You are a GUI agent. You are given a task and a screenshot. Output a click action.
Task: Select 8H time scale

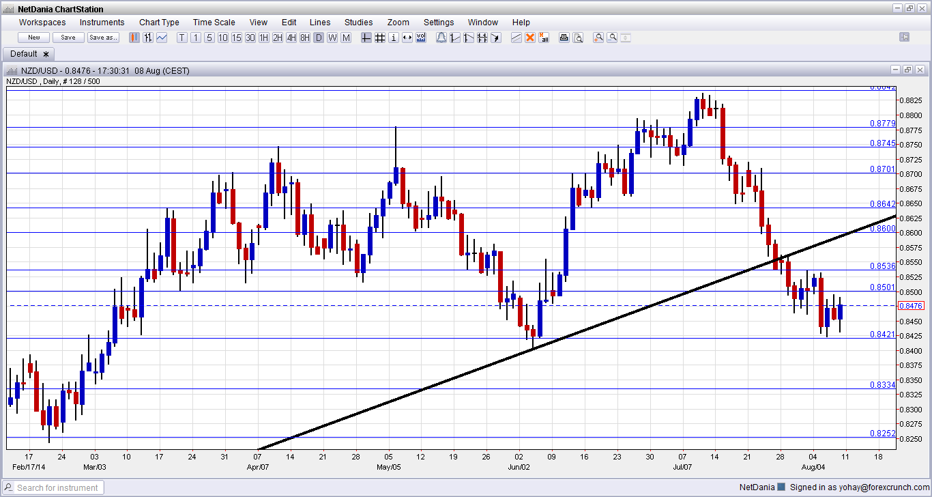tap(305, 38)
